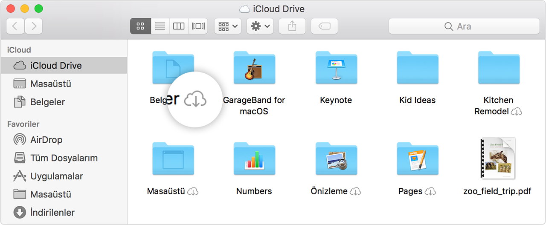Select the zoo_field_trip.pdf thumbnail

[497, 158]
